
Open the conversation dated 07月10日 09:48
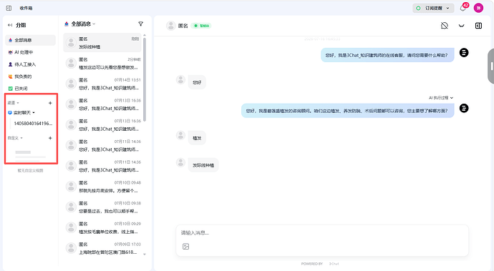click(102, 187)
